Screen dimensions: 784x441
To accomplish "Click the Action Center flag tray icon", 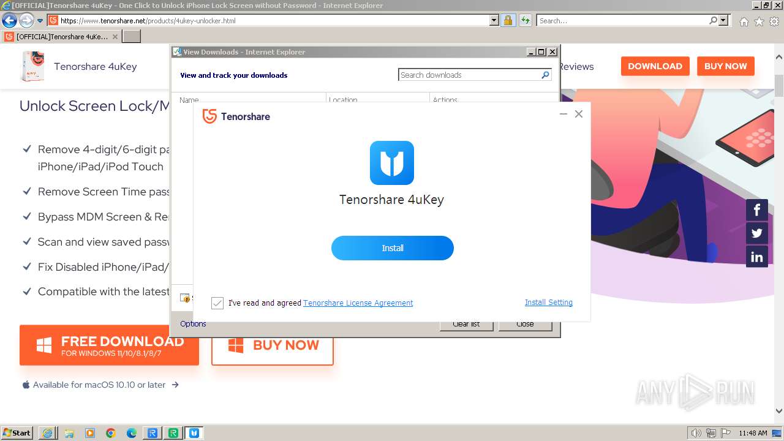I will tap(726, 433).
